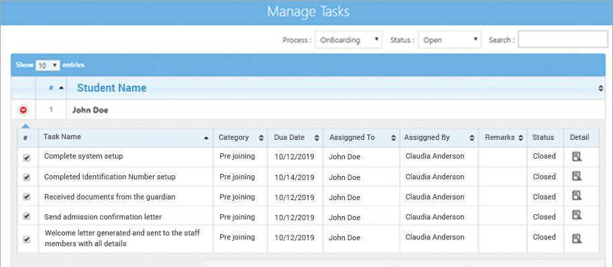Click Claudia Anderson in Complete system setup row
613x267 pixels.
point(435,156)
